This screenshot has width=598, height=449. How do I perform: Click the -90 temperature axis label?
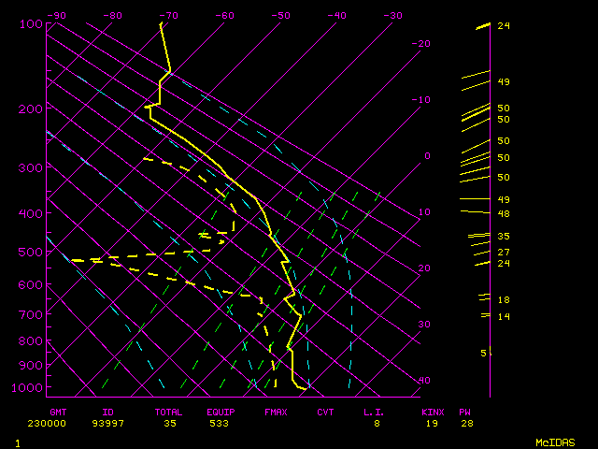point(56,15)
